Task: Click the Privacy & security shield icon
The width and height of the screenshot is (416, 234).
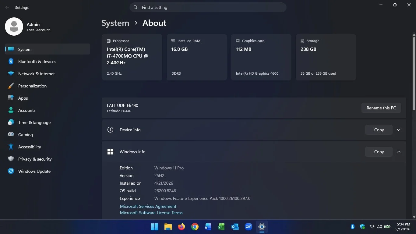Action: pyautogui.click(x=11, y=159)
